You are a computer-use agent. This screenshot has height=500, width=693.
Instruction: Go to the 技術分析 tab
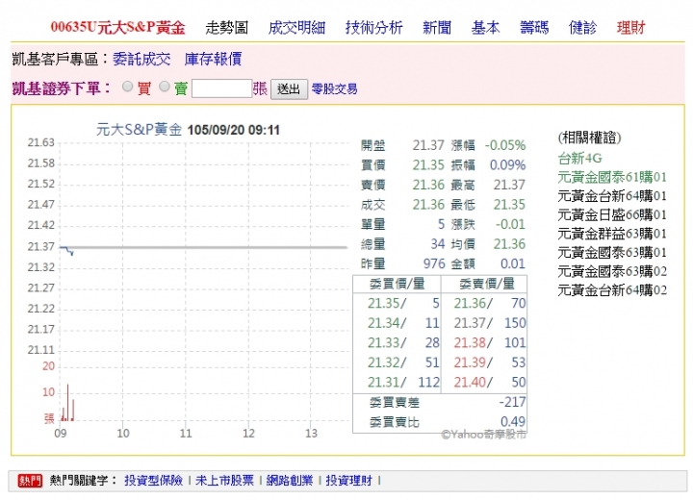click(373, 28)
